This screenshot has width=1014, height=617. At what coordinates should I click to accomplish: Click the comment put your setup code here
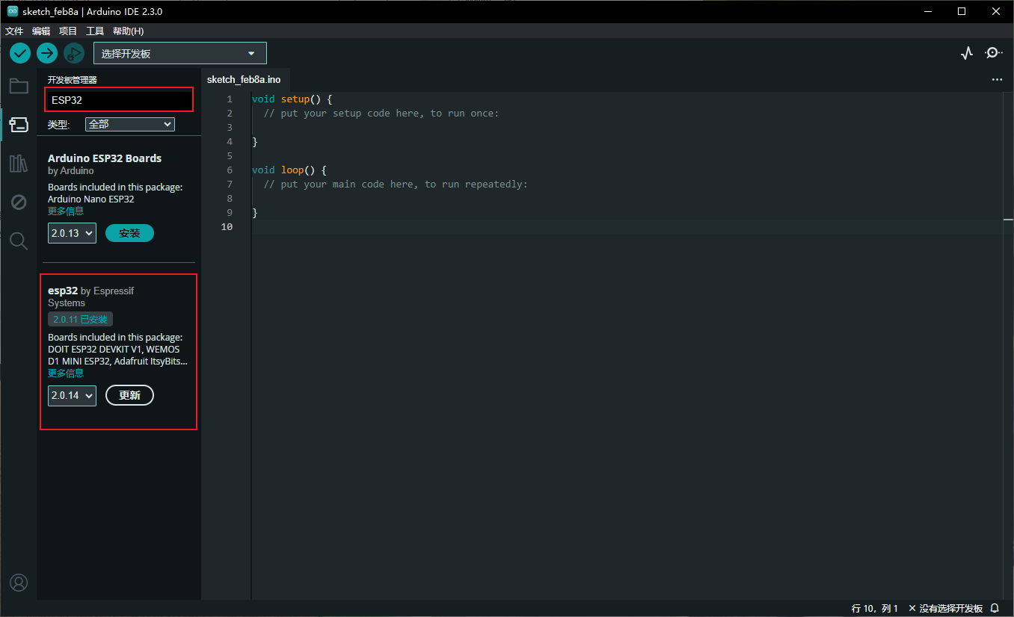tap(381, 113)
